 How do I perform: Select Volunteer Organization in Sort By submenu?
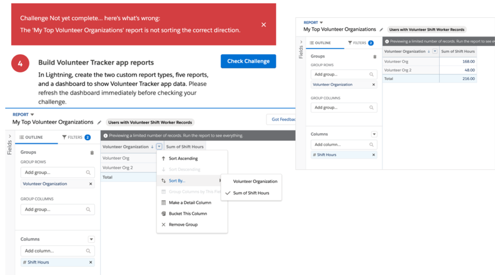point(255,181)
